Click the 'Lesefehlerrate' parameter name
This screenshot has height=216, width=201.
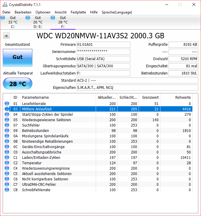[x=34, y=104]
